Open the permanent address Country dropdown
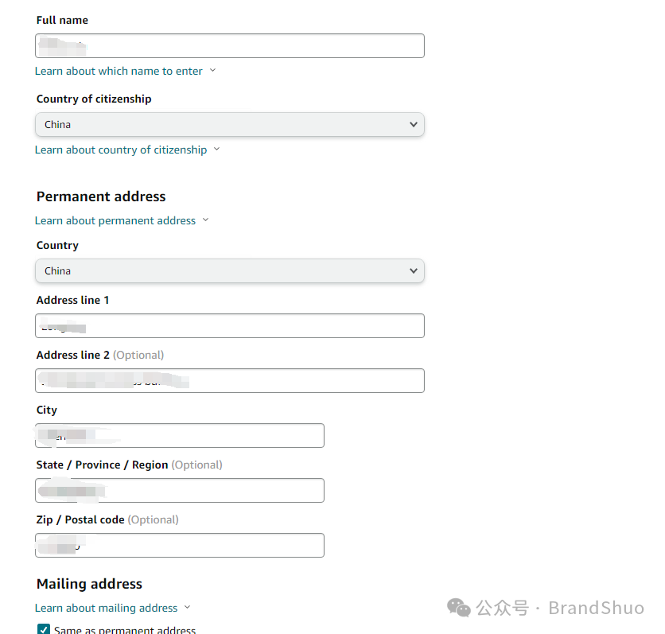 point(229,270)
